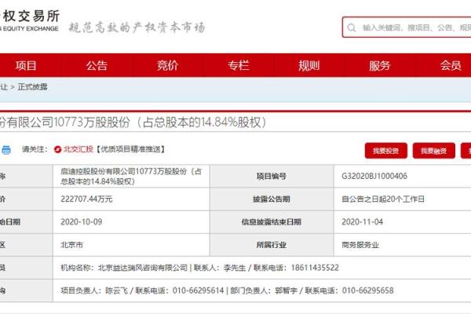Image resolution: width=471 pixels, height=314 pixels.
Task: Open the 规则 menu
Action: point(309,65)
